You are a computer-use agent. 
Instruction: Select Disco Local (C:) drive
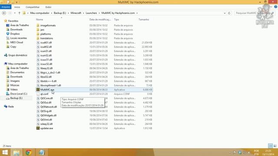tap(19, 94)
